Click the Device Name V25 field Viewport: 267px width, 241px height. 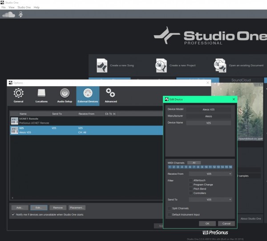point(209,123)
